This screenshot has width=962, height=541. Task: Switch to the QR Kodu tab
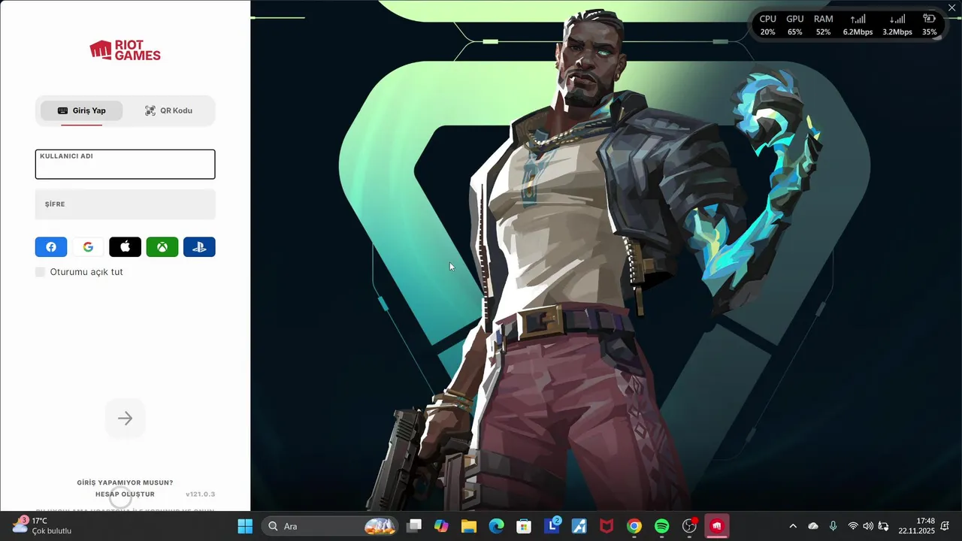[168, 110]
